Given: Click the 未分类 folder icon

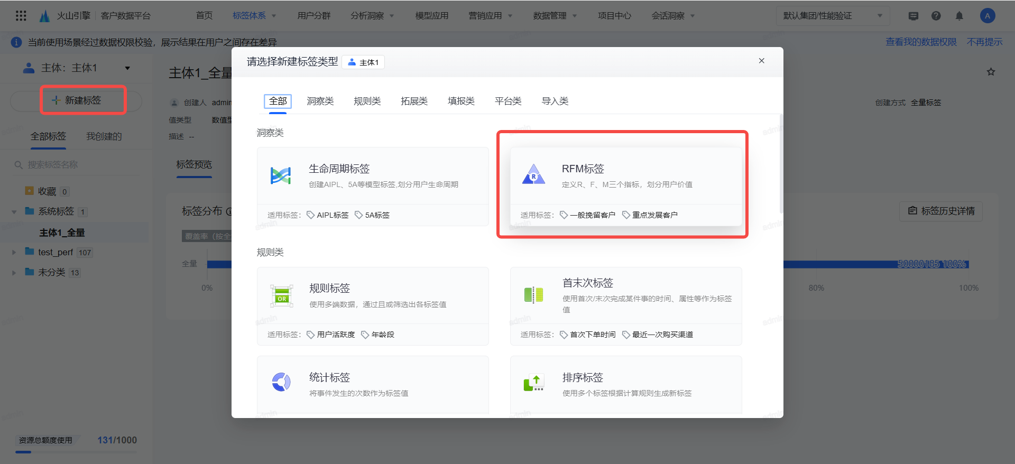Looking at the screenshot, I should (30, 272).
